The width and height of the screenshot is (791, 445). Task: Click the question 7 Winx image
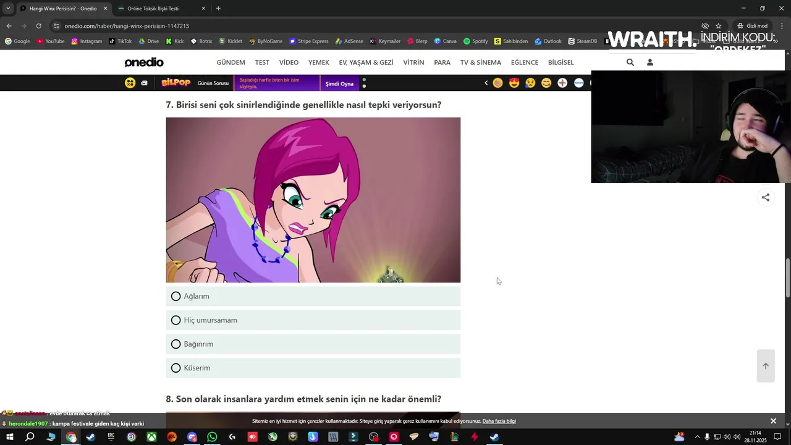click(313, 200)
